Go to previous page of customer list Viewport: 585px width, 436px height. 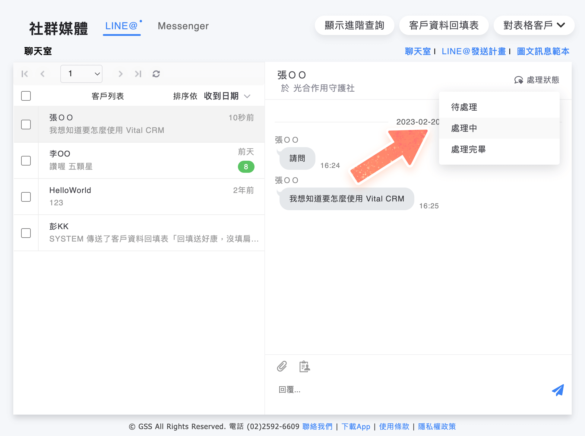pyautogui.click(x=43, y=74)
